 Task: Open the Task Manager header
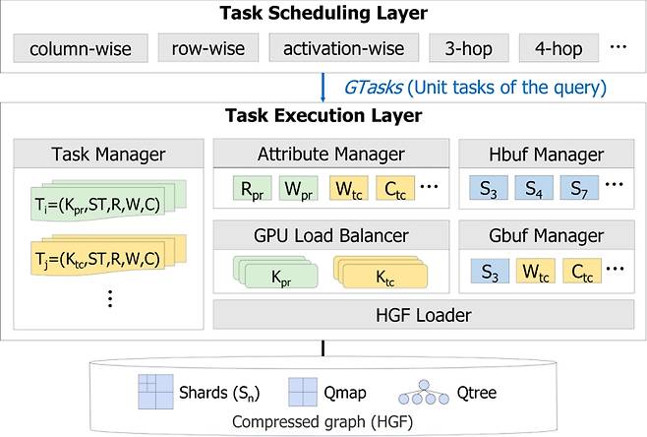point(108,154)
